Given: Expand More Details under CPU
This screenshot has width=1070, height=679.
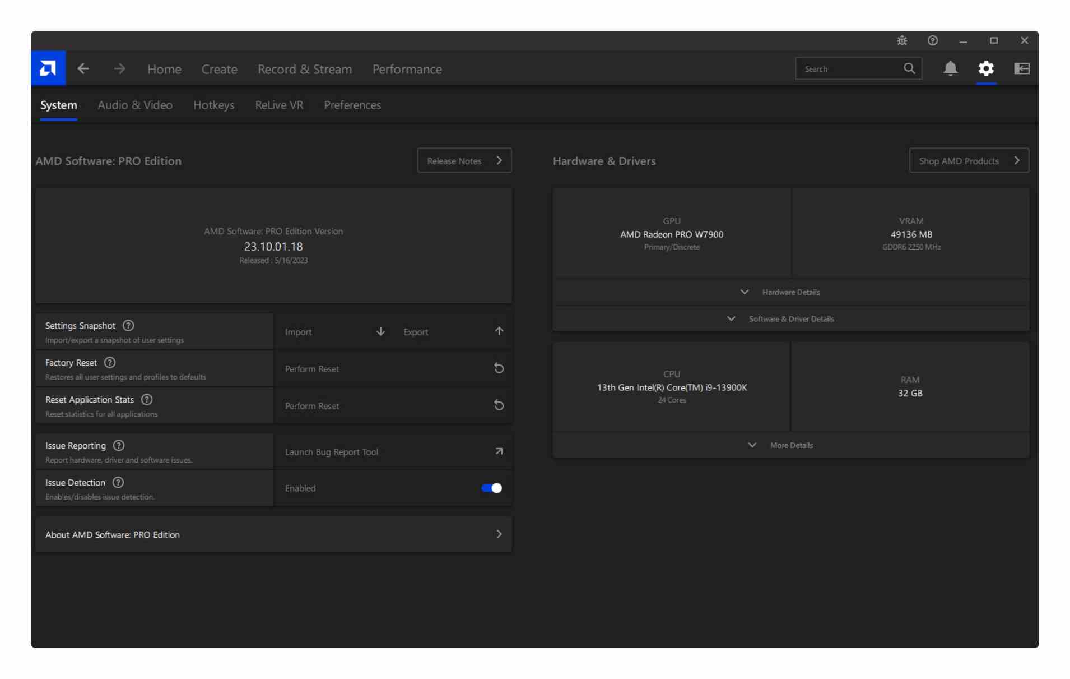Looking at the screenshot, I should tap(790, 445).
